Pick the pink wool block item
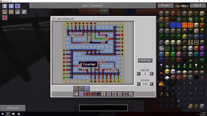207x116 pixels. coord(179,54)
